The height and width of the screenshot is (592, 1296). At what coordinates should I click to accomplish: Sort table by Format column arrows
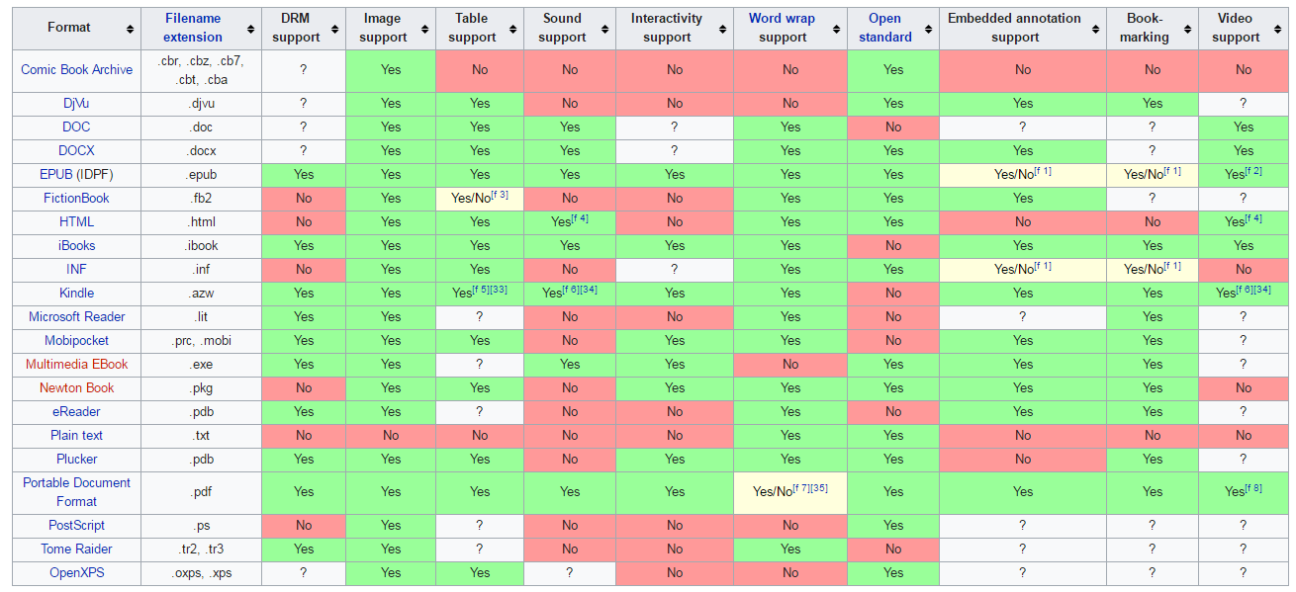(x=131, y=29)
